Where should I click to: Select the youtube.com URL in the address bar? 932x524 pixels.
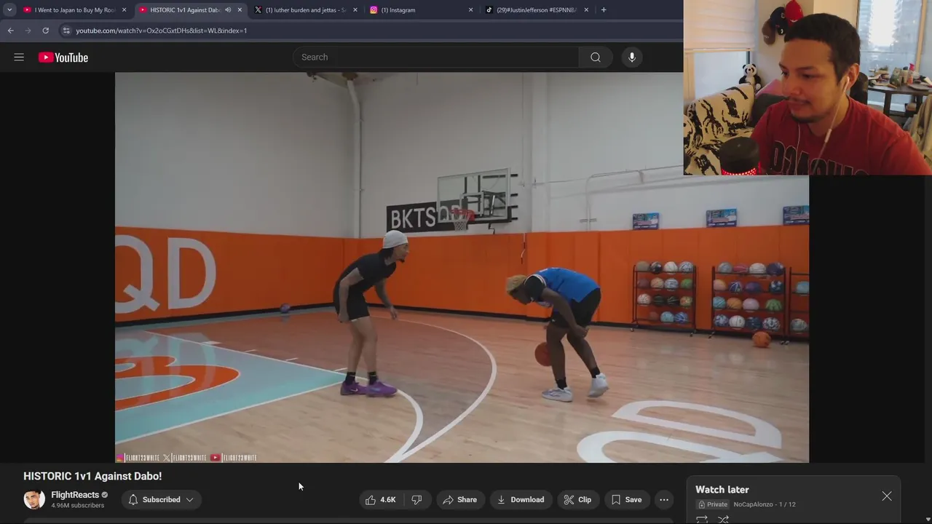point(162,31)
